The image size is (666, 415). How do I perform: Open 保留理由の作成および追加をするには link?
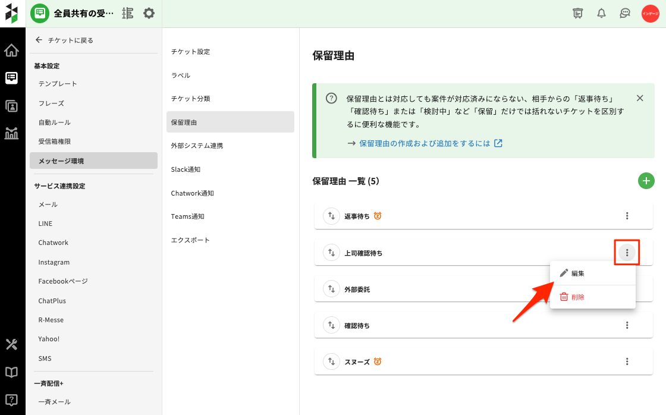(425, 143)
